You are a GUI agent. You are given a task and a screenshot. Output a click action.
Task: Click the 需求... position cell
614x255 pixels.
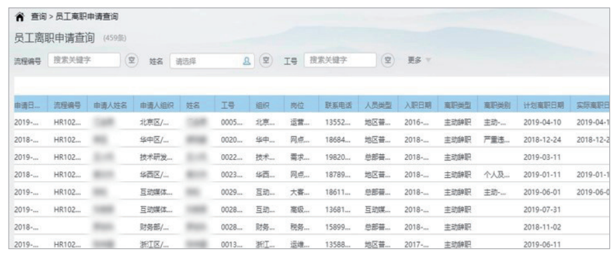tap(300, 157)
